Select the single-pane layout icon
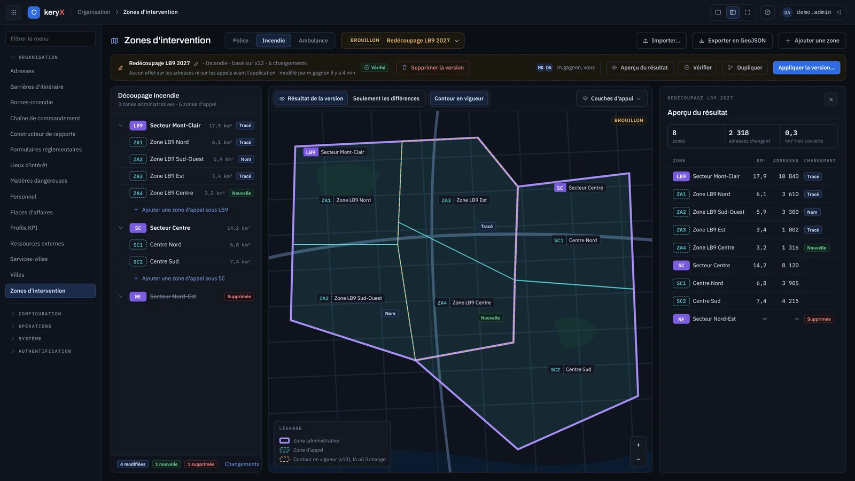This screenshot has height=481, width=855. (x=718, y=12)
